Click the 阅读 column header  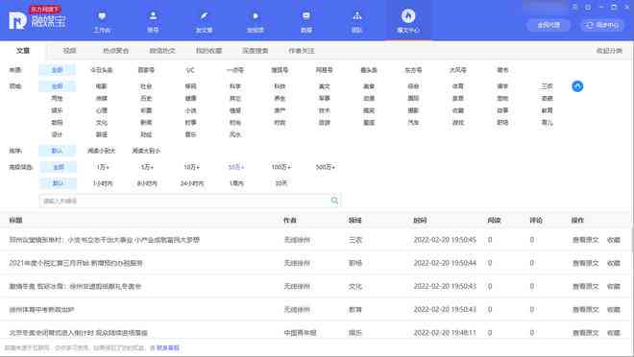(x=494, y=221)
